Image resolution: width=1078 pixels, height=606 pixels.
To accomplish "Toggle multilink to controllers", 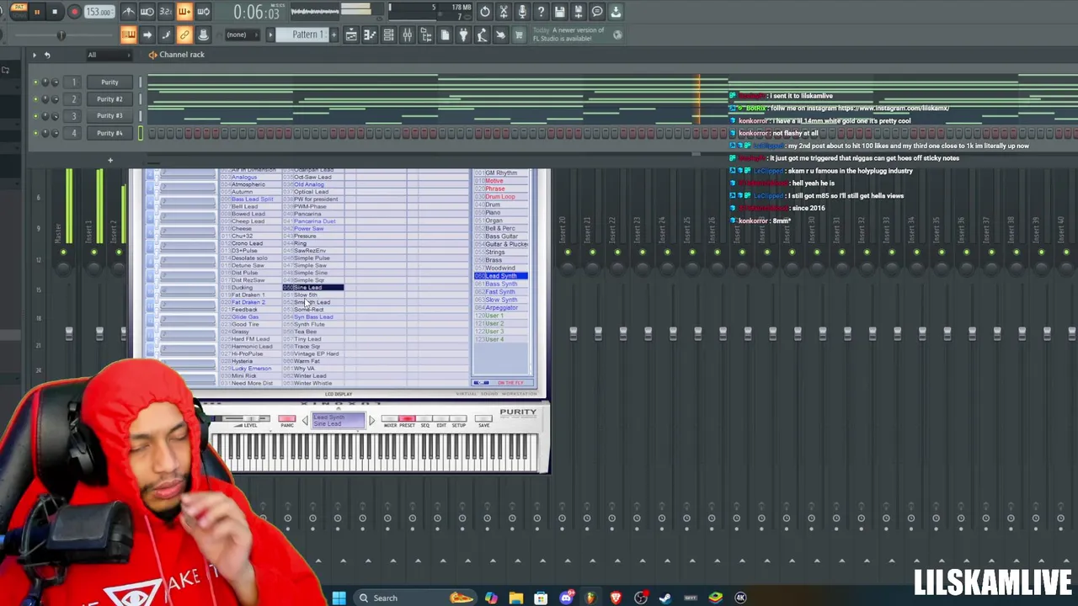I will tap(184, 35).
